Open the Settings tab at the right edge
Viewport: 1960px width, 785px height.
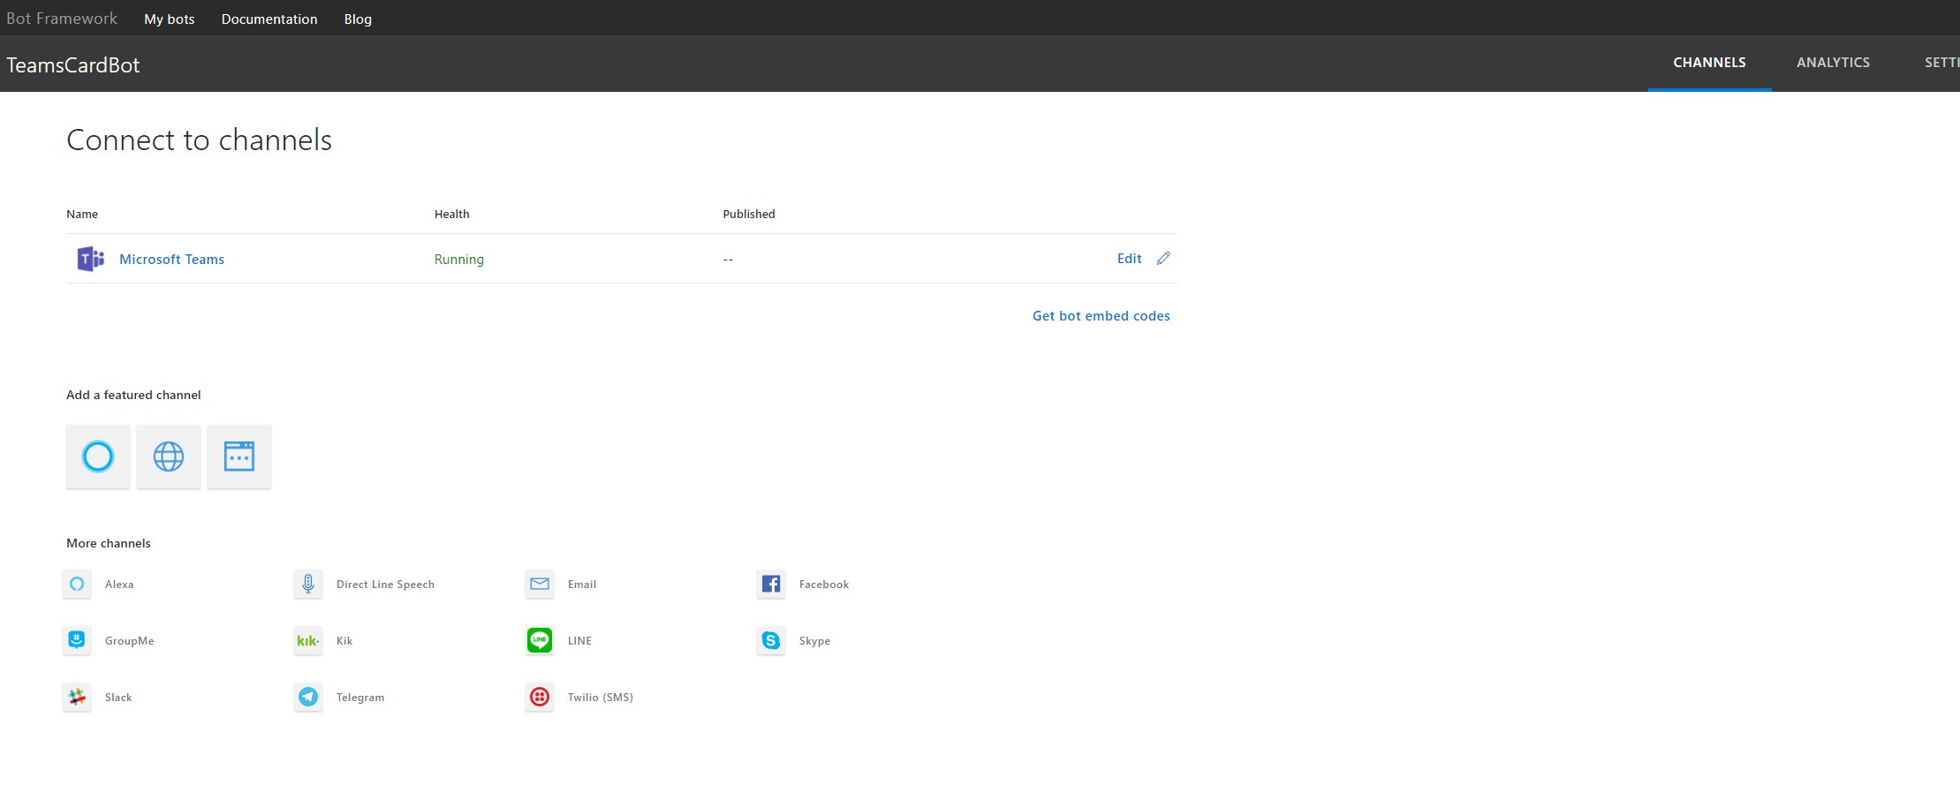[x=1941, y=63]
